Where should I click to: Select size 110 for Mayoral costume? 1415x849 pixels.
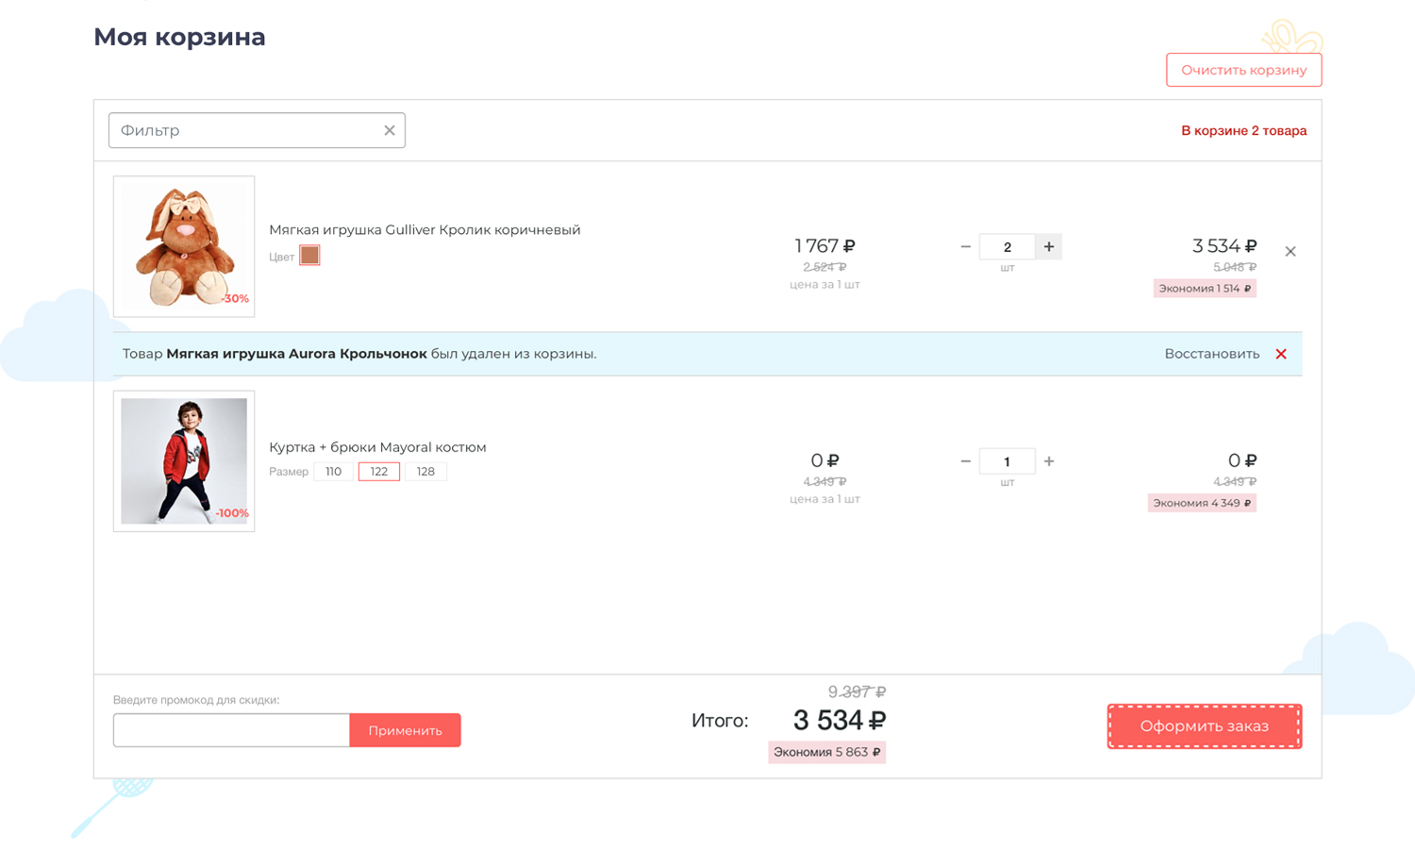pyautogui.click(x=333, y=472)
